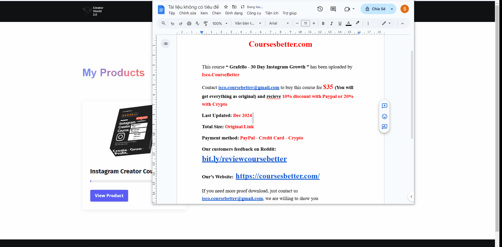The width and height of the screenshot is (502, 247).
Task: Open Trợ giúp menu
Action: pos(290,13)
